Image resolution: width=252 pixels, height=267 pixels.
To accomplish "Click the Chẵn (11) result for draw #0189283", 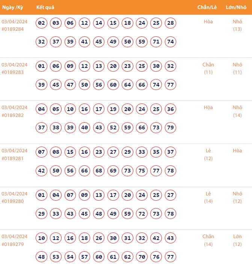I will (208, 68).
